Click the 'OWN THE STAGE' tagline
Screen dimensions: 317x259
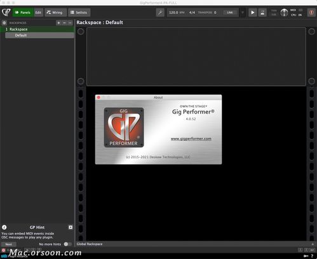click(x=193, y=106)
